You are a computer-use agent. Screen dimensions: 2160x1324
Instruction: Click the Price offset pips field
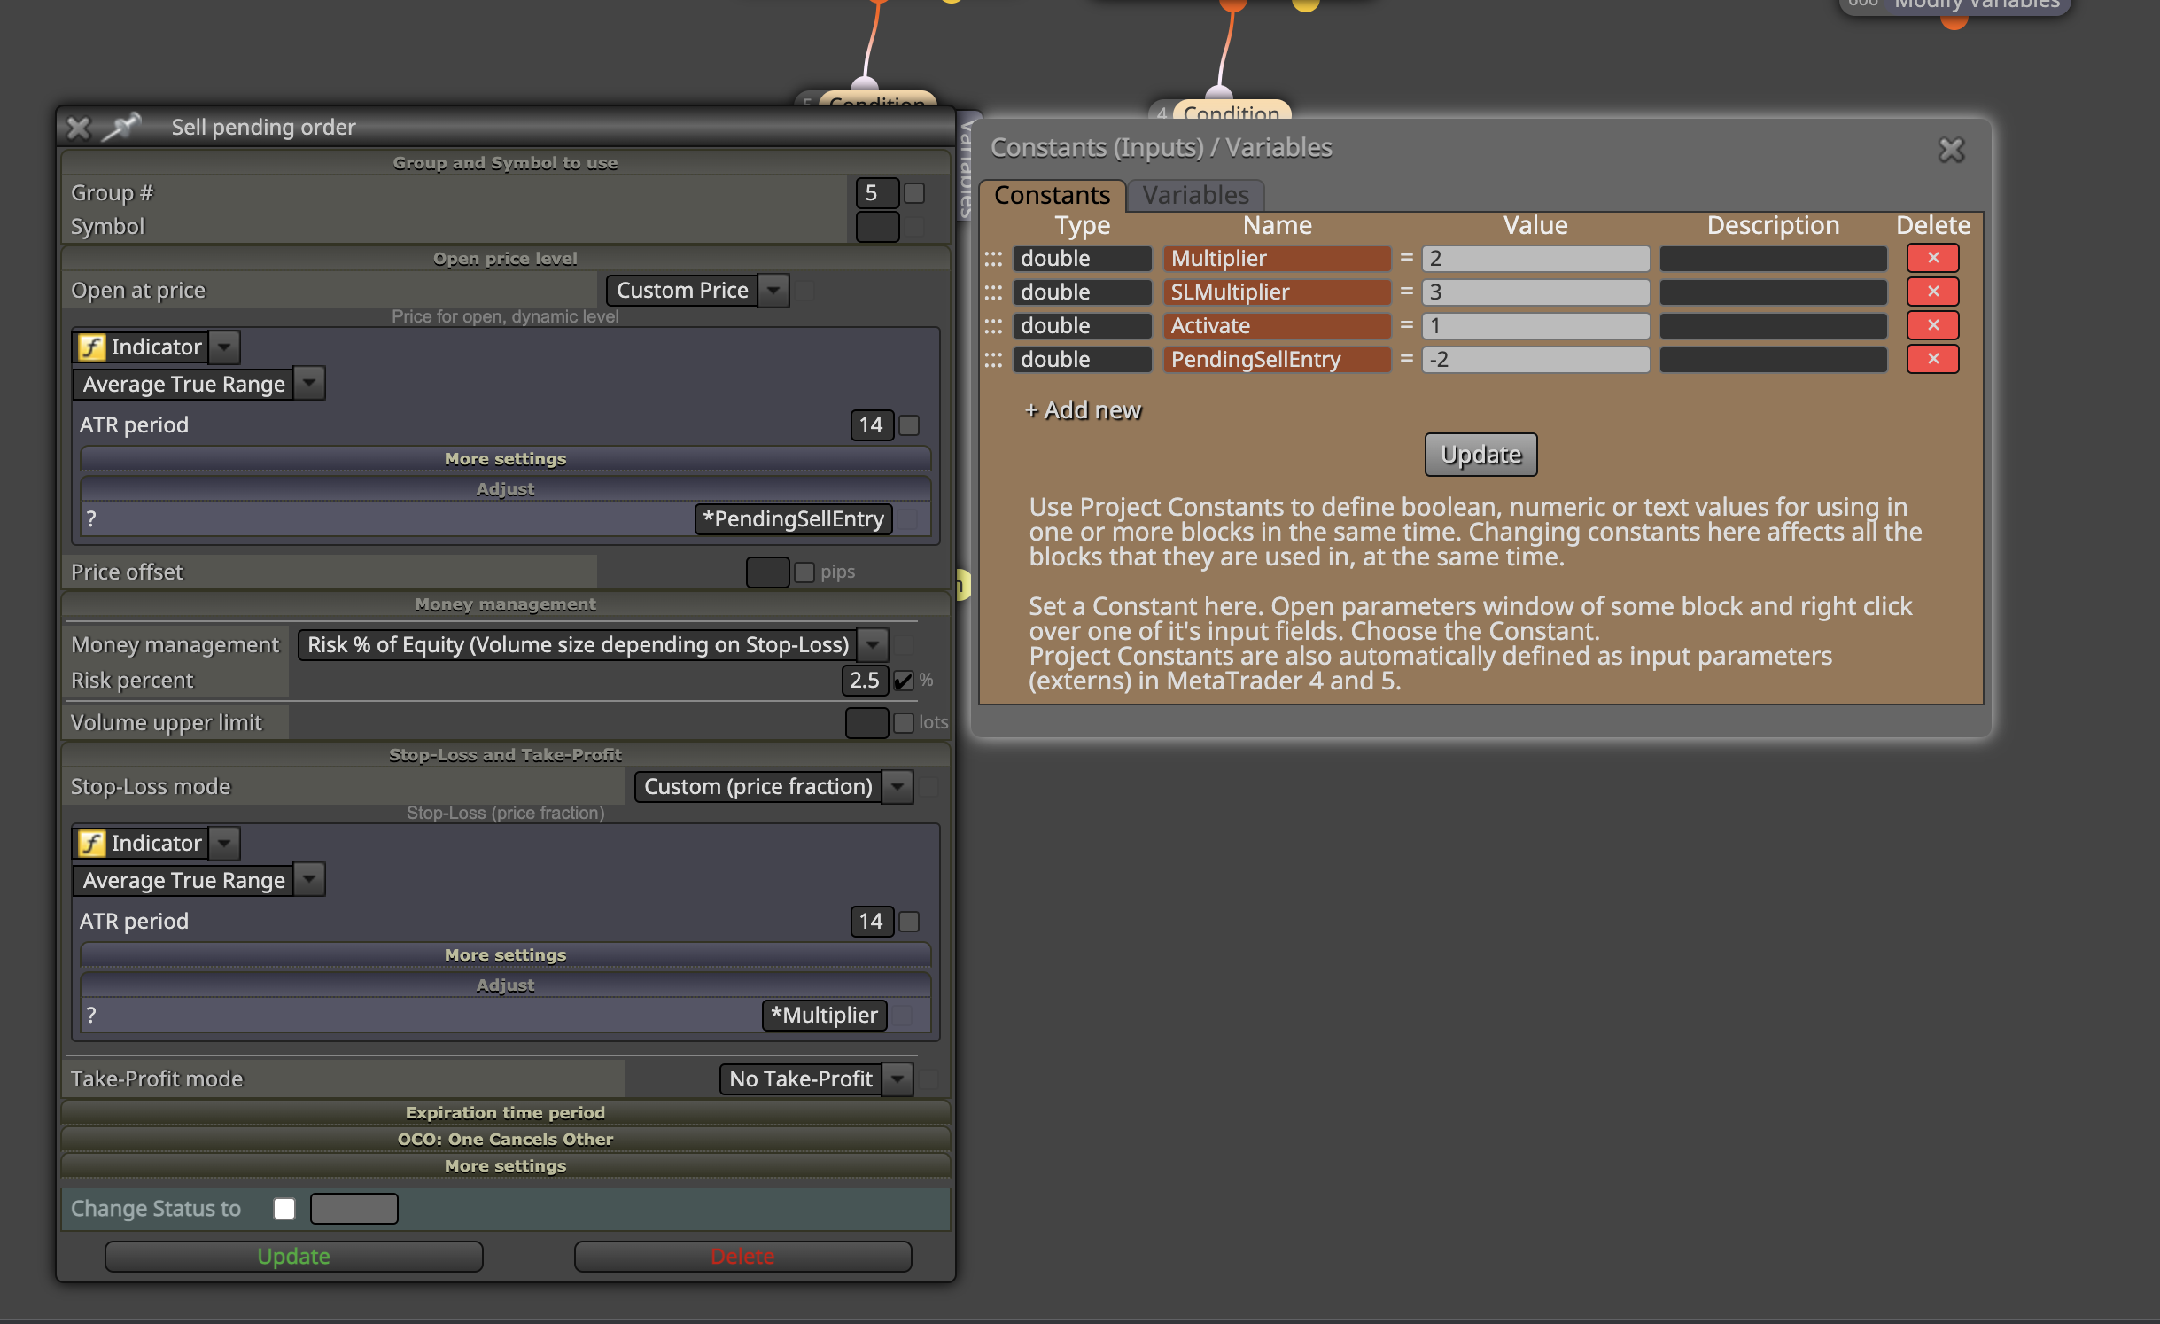(x=767, y=572)
